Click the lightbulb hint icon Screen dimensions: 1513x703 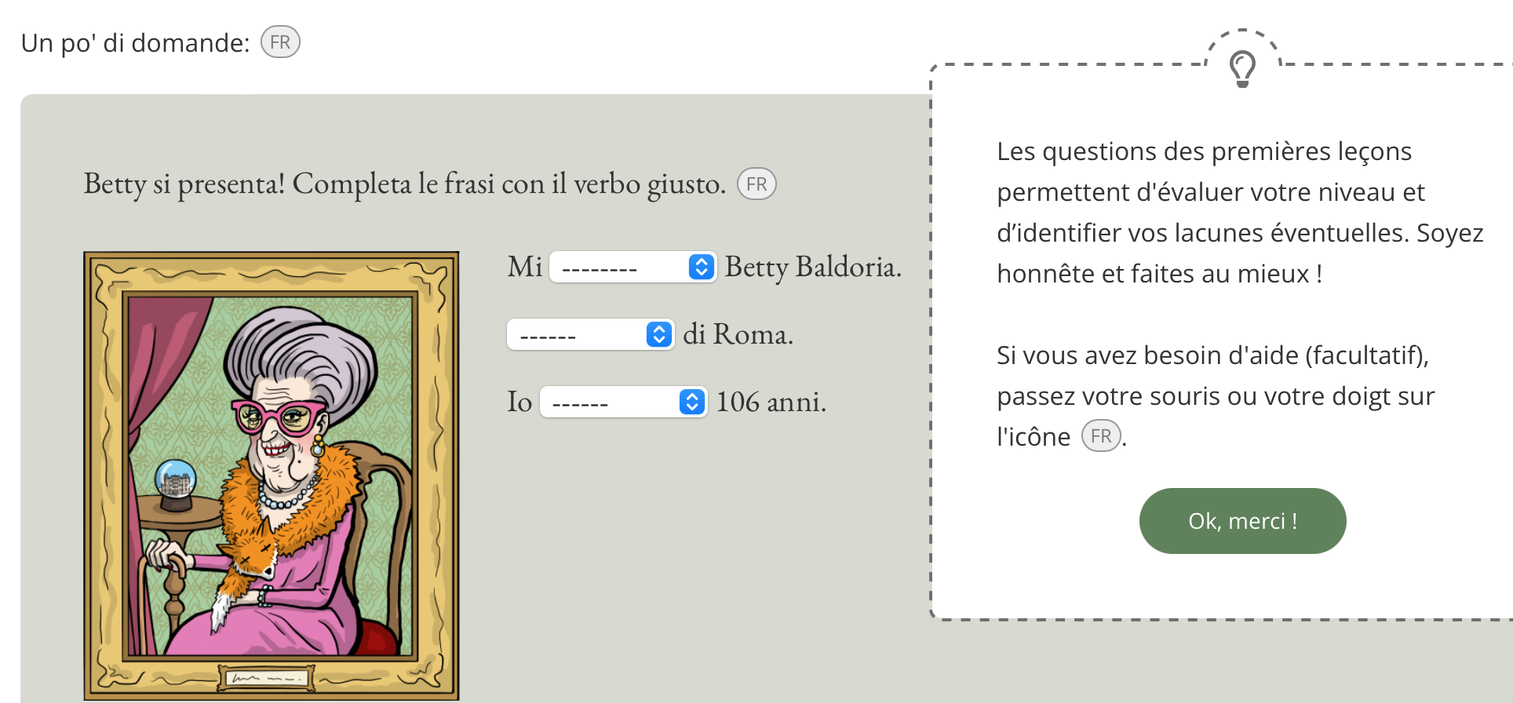pyautogui.click(x=1242, y=68)
